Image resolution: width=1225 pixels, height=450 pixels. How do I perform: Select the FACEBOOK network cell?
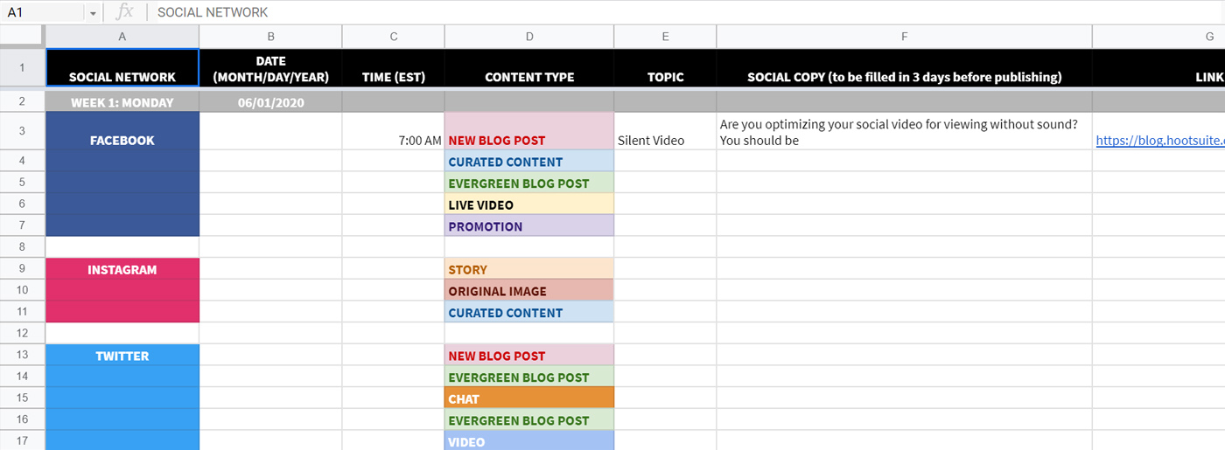[122, 140]
